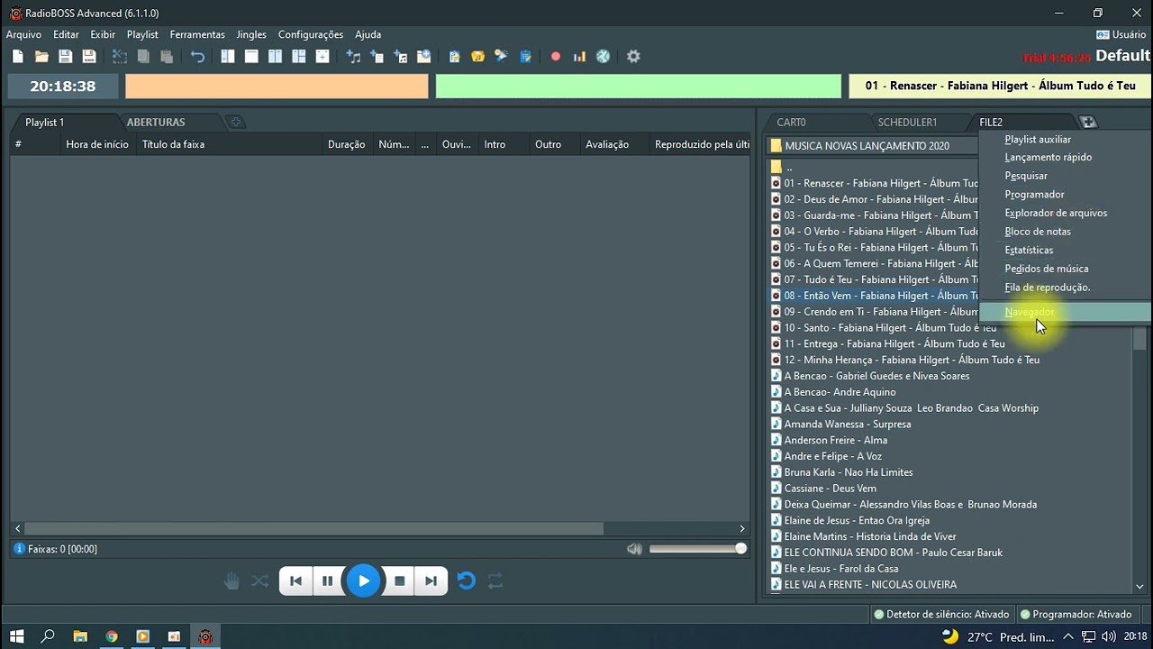Click the Usuário button
Screen dimensions: 1153x649
tap(1121, 34)
